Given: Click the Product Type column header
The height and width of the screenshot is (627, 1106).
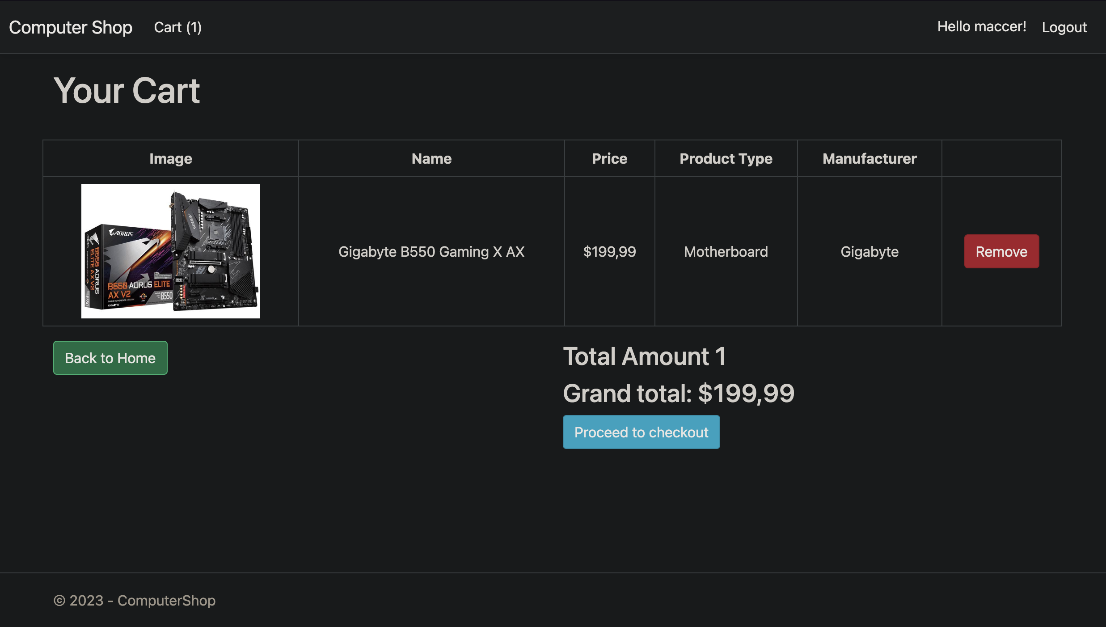Looking at the screenshot, I should click(x=726, y=158).
